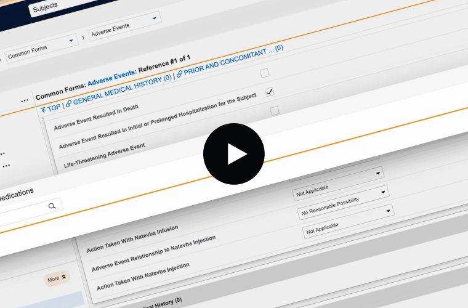Uncheck the Initial or Prolonged Hospitalization checkbox
The height and width of the screenshot is (308, 468).
point(270,92)
